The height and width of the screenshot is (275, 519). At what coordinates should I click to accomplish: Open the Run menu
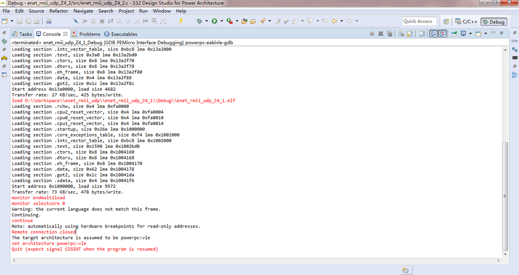(144, 11)
